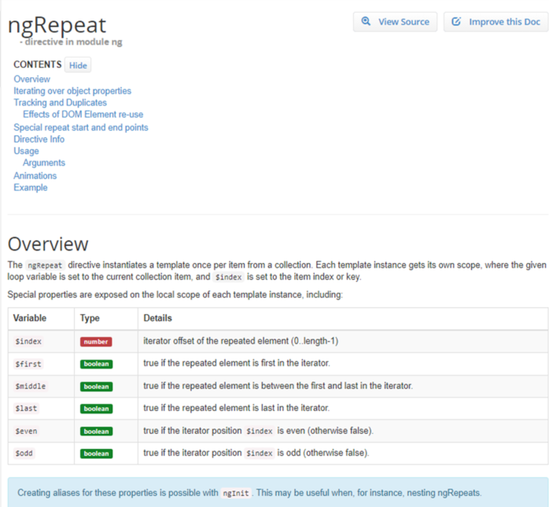The image size is (549, 507).
Task: Click the Type column header
Action: point(90,318)
